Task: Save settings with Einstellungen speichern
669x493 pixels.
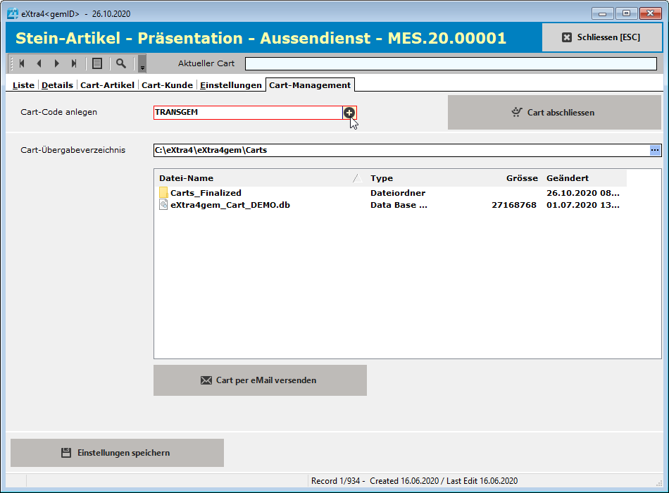Action: (117, 453)
